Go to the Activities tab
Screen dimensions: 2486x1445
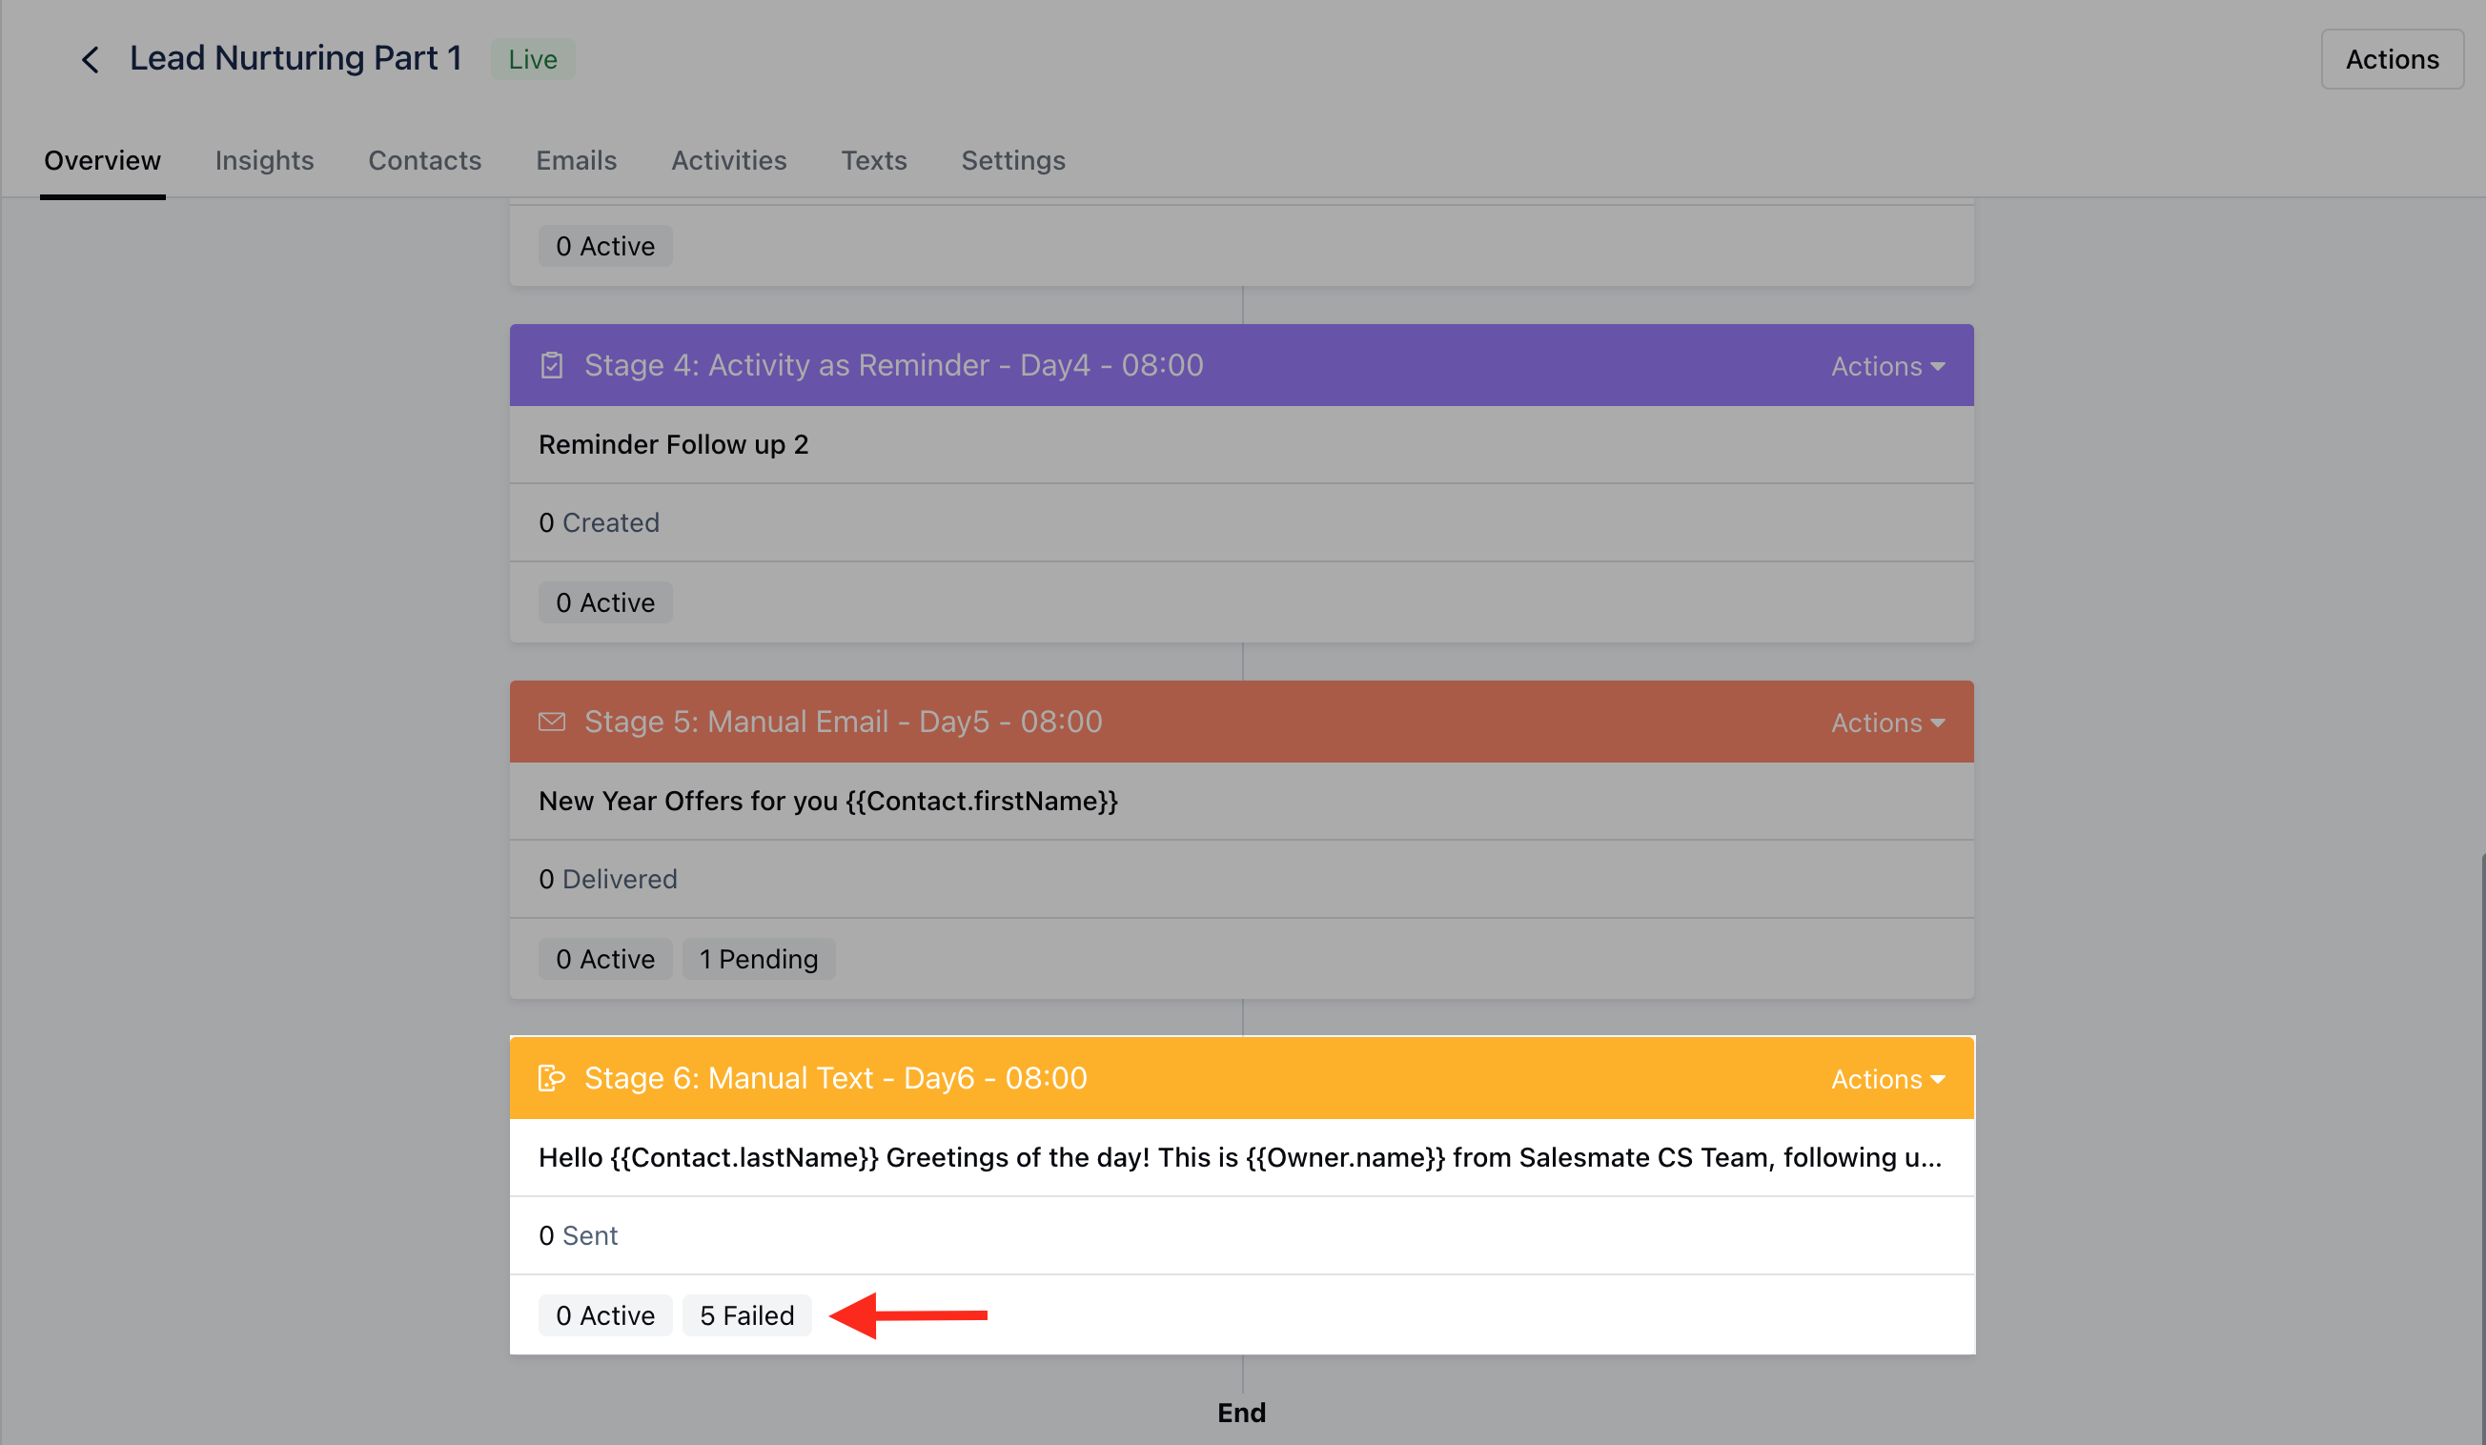729,160
